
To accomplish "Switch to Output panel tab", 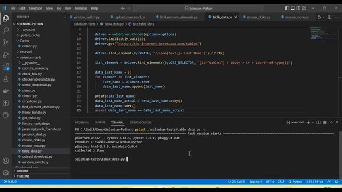I will 100,122.
